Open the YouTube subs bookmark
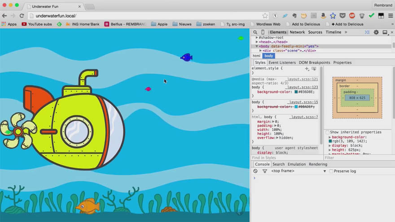 [36, 24]
